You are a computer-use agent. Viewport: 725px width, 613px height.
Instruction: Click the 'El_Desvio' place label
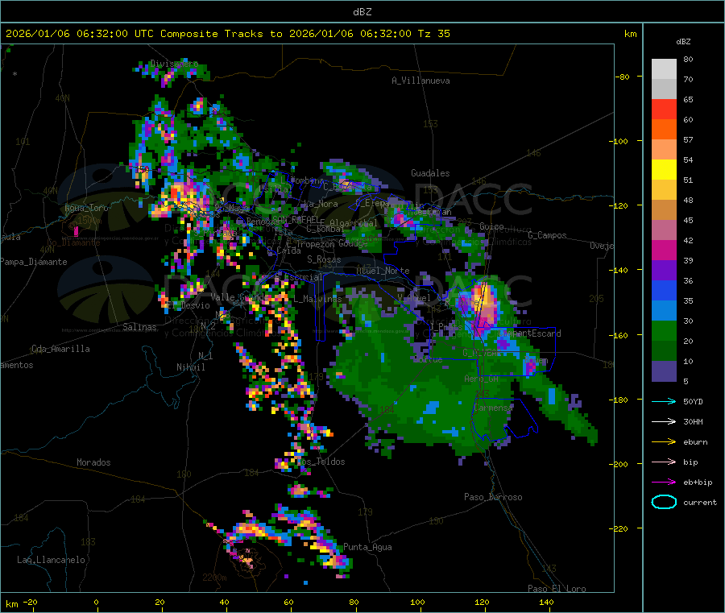point(188,305)
